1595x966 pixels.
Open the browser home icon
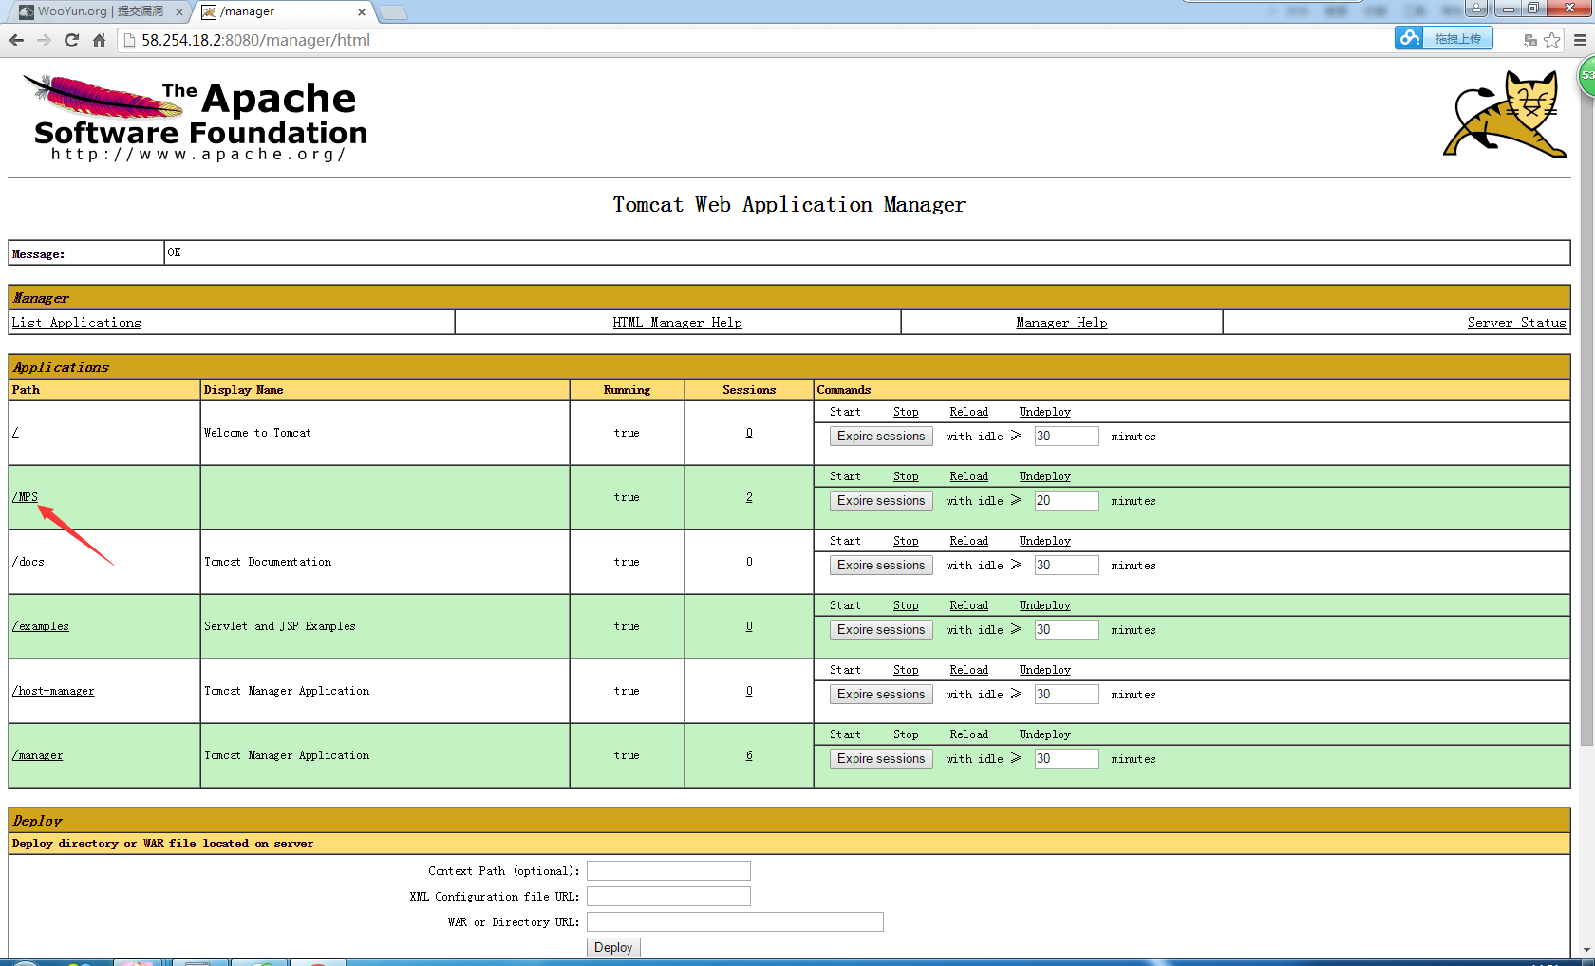coord(99,40)
